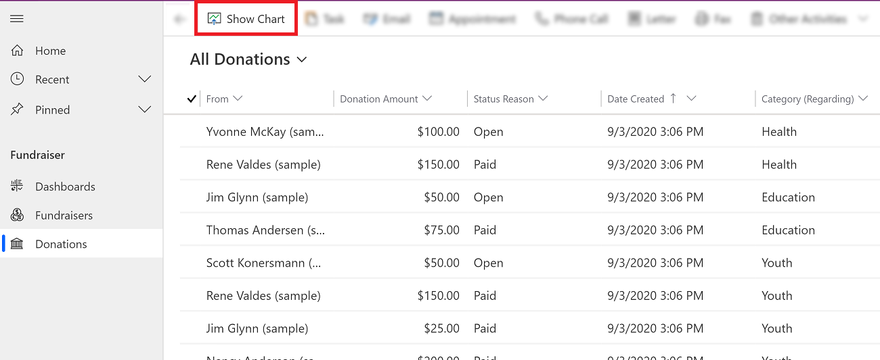Click the Pinned pushpin icon
The width and height of the screenshot is (880, 360).
17,109
